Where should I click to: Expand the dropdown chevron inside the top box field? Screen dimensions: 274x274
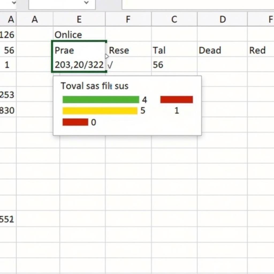pos(86,3)
